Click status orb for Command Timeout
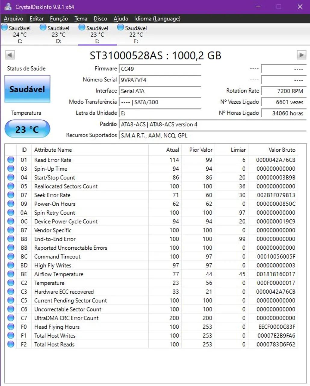 pos(11,256)
